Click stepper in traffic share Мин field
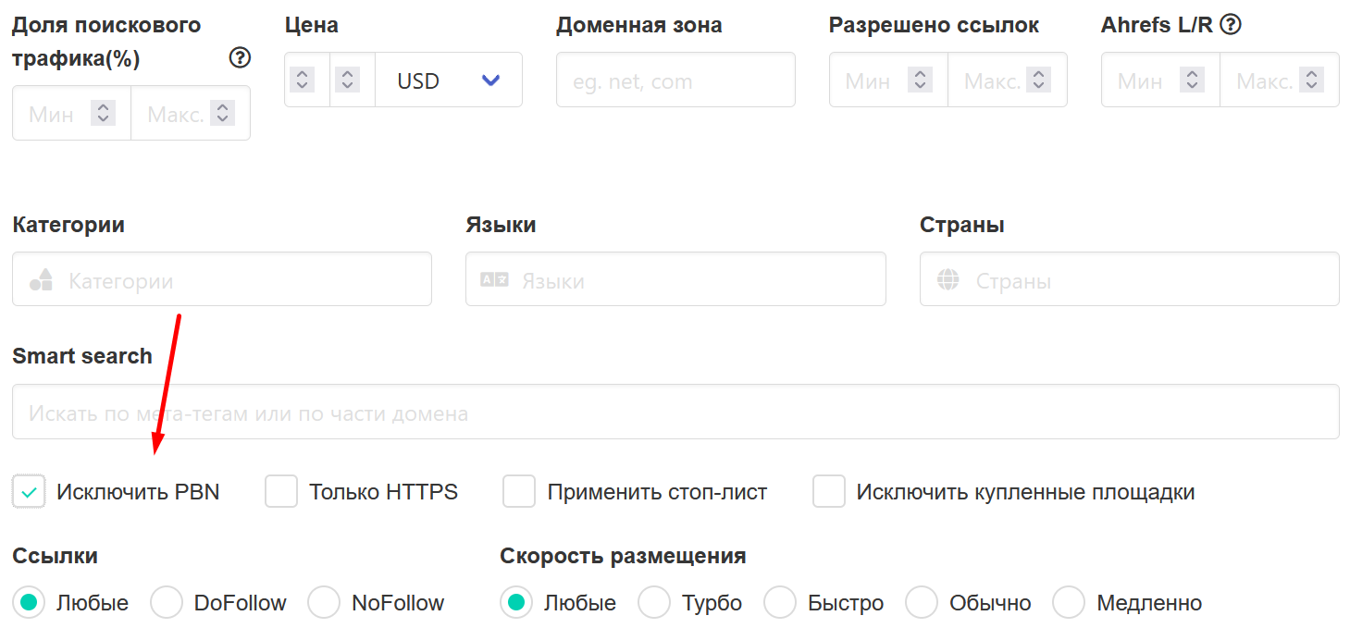 click(104, 114)
